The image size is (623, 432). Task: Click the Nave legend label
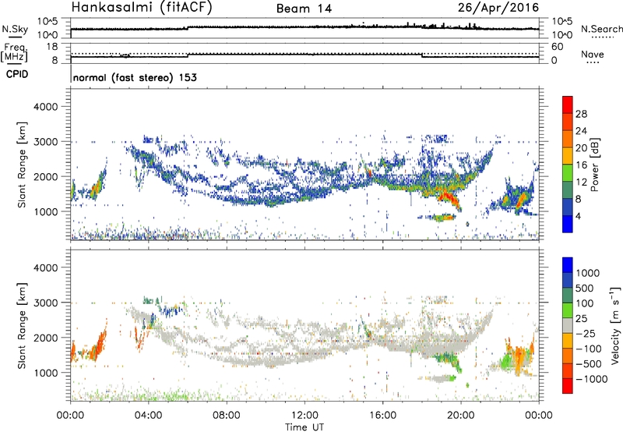(x=593, y=55)
